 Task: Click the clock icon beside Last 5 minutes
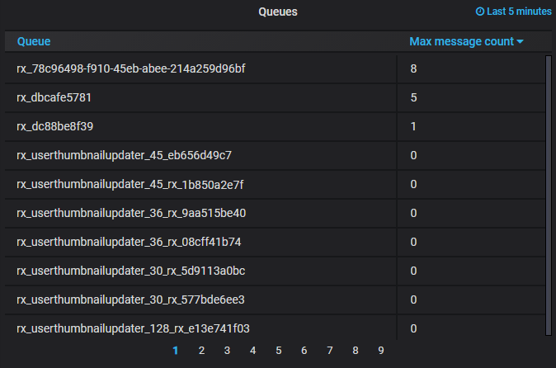coord(480,12)
